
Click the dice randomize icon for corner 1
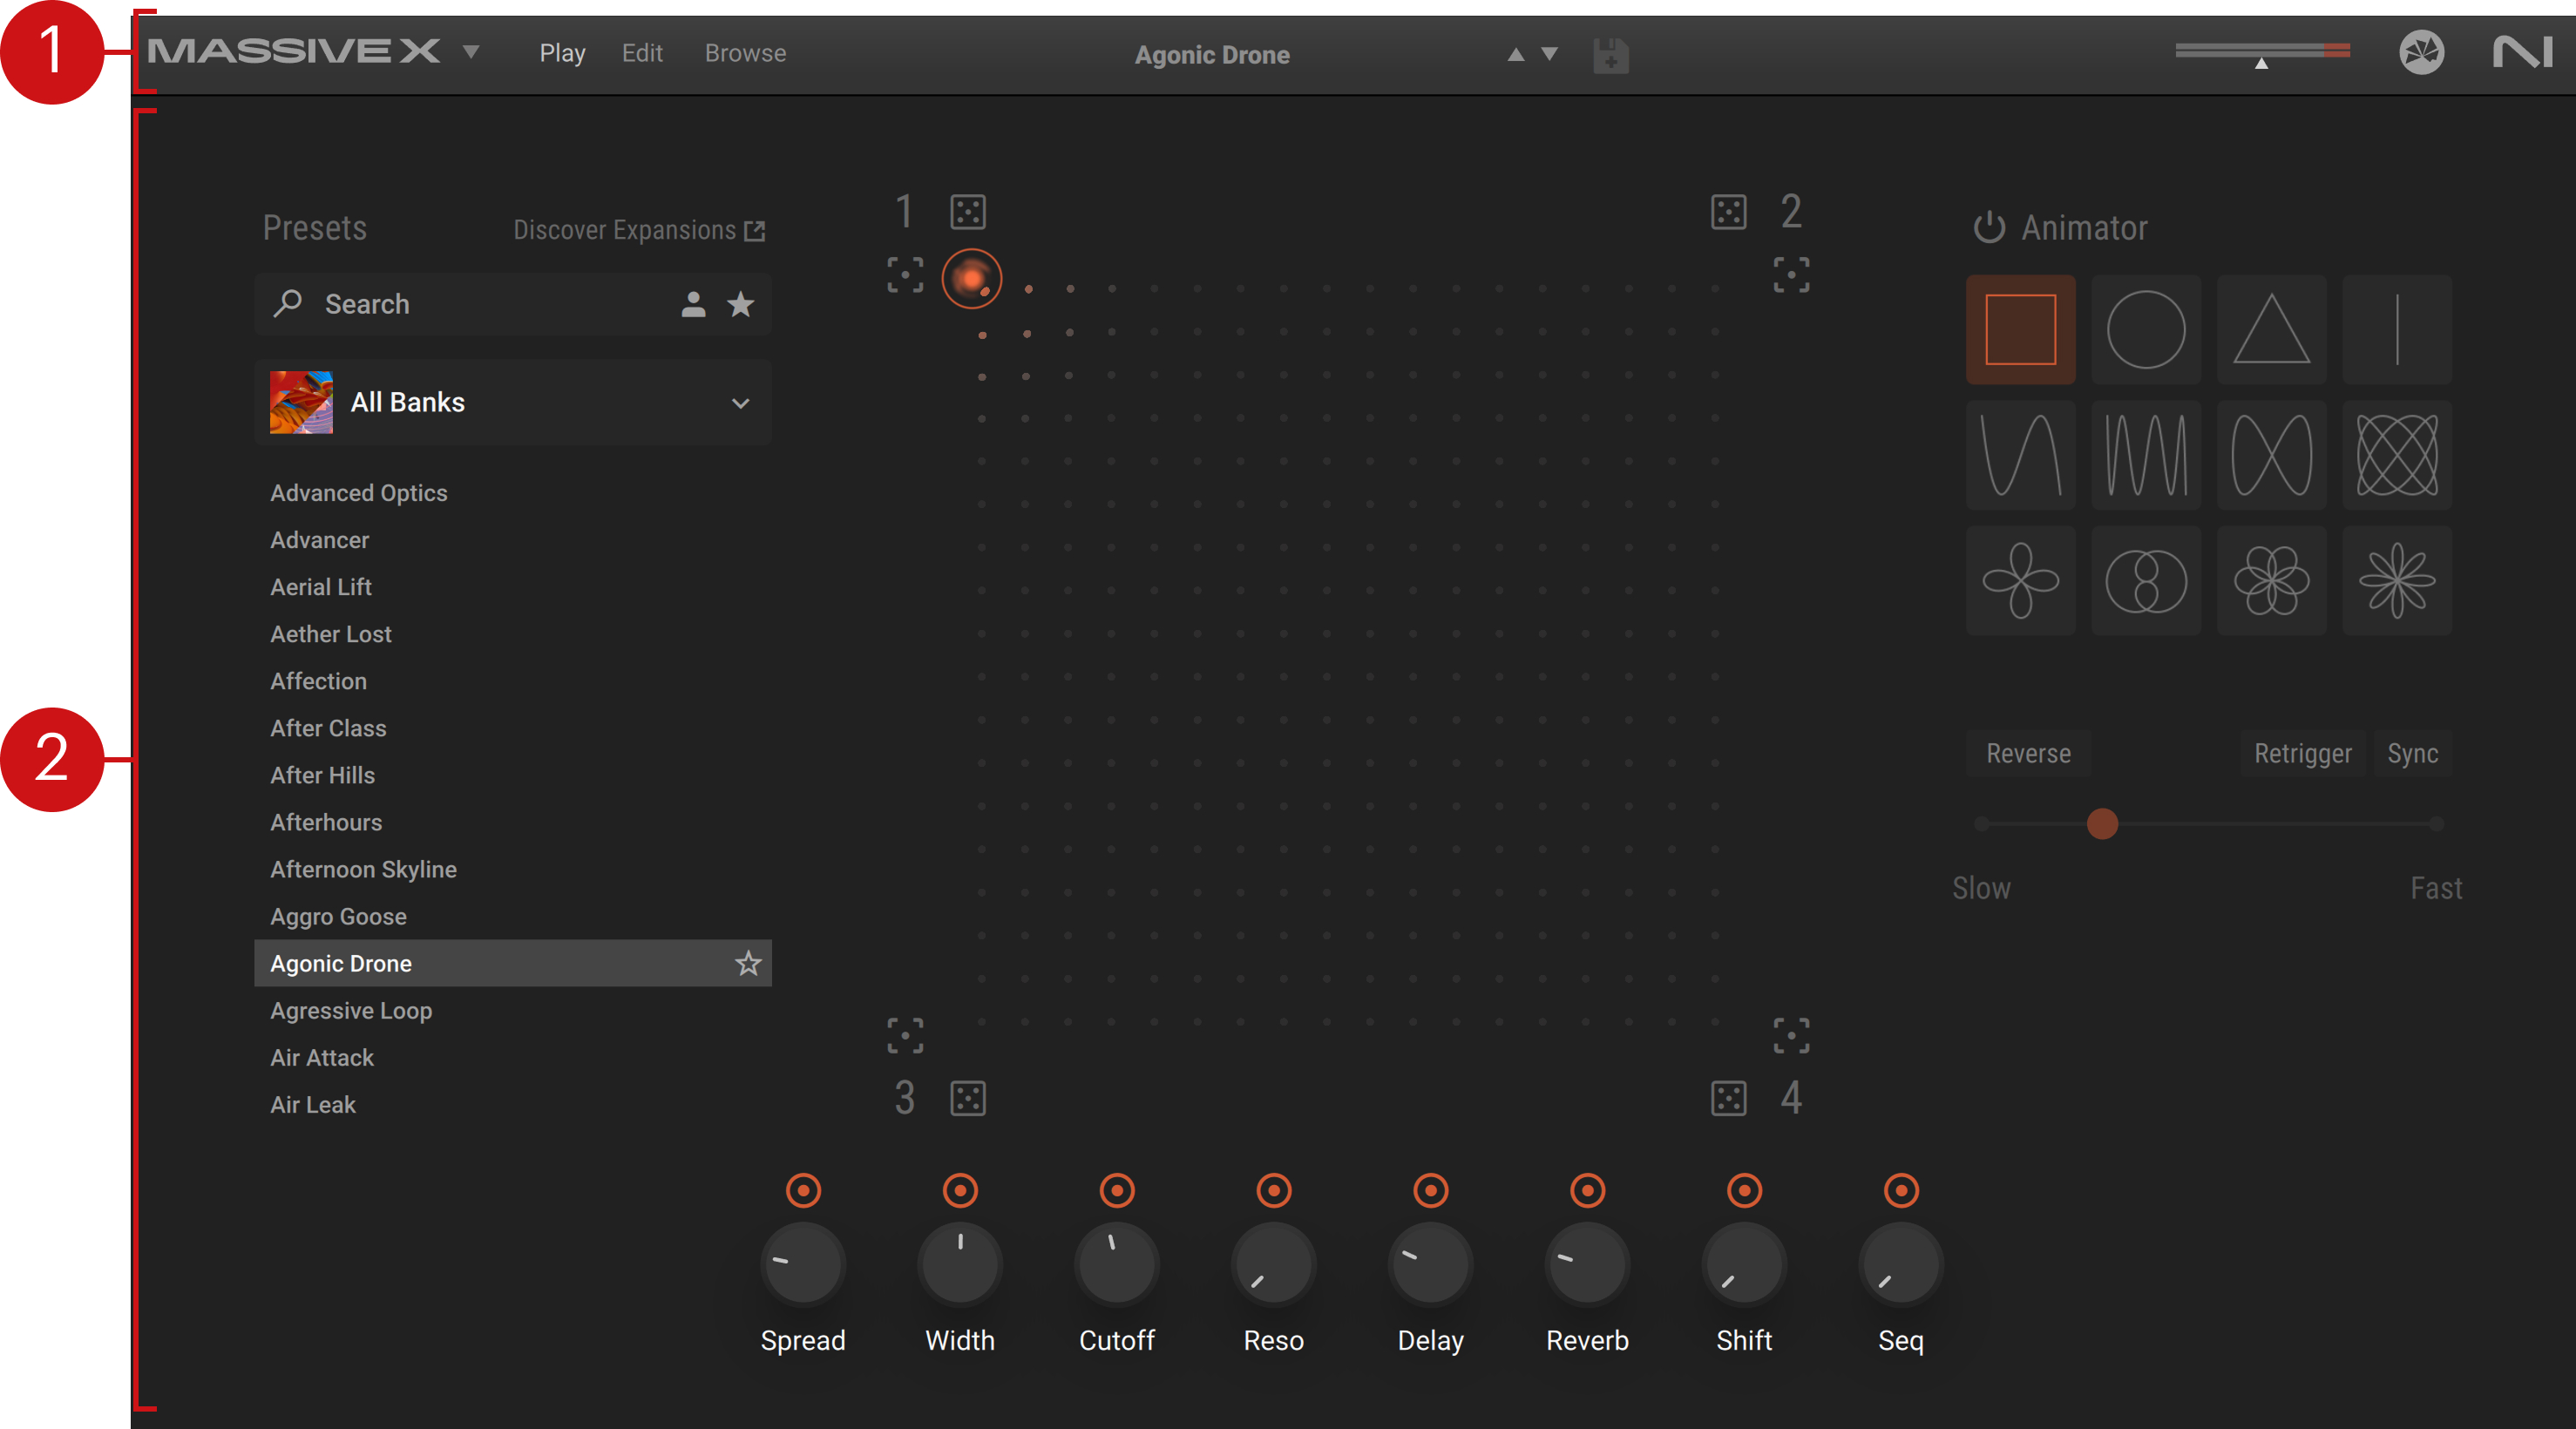click(967, 212)
